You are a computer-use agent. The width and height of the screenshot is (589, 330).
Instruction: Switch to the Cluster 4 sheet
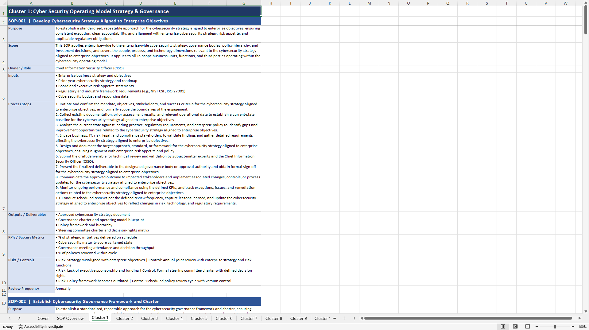[174, 318]
